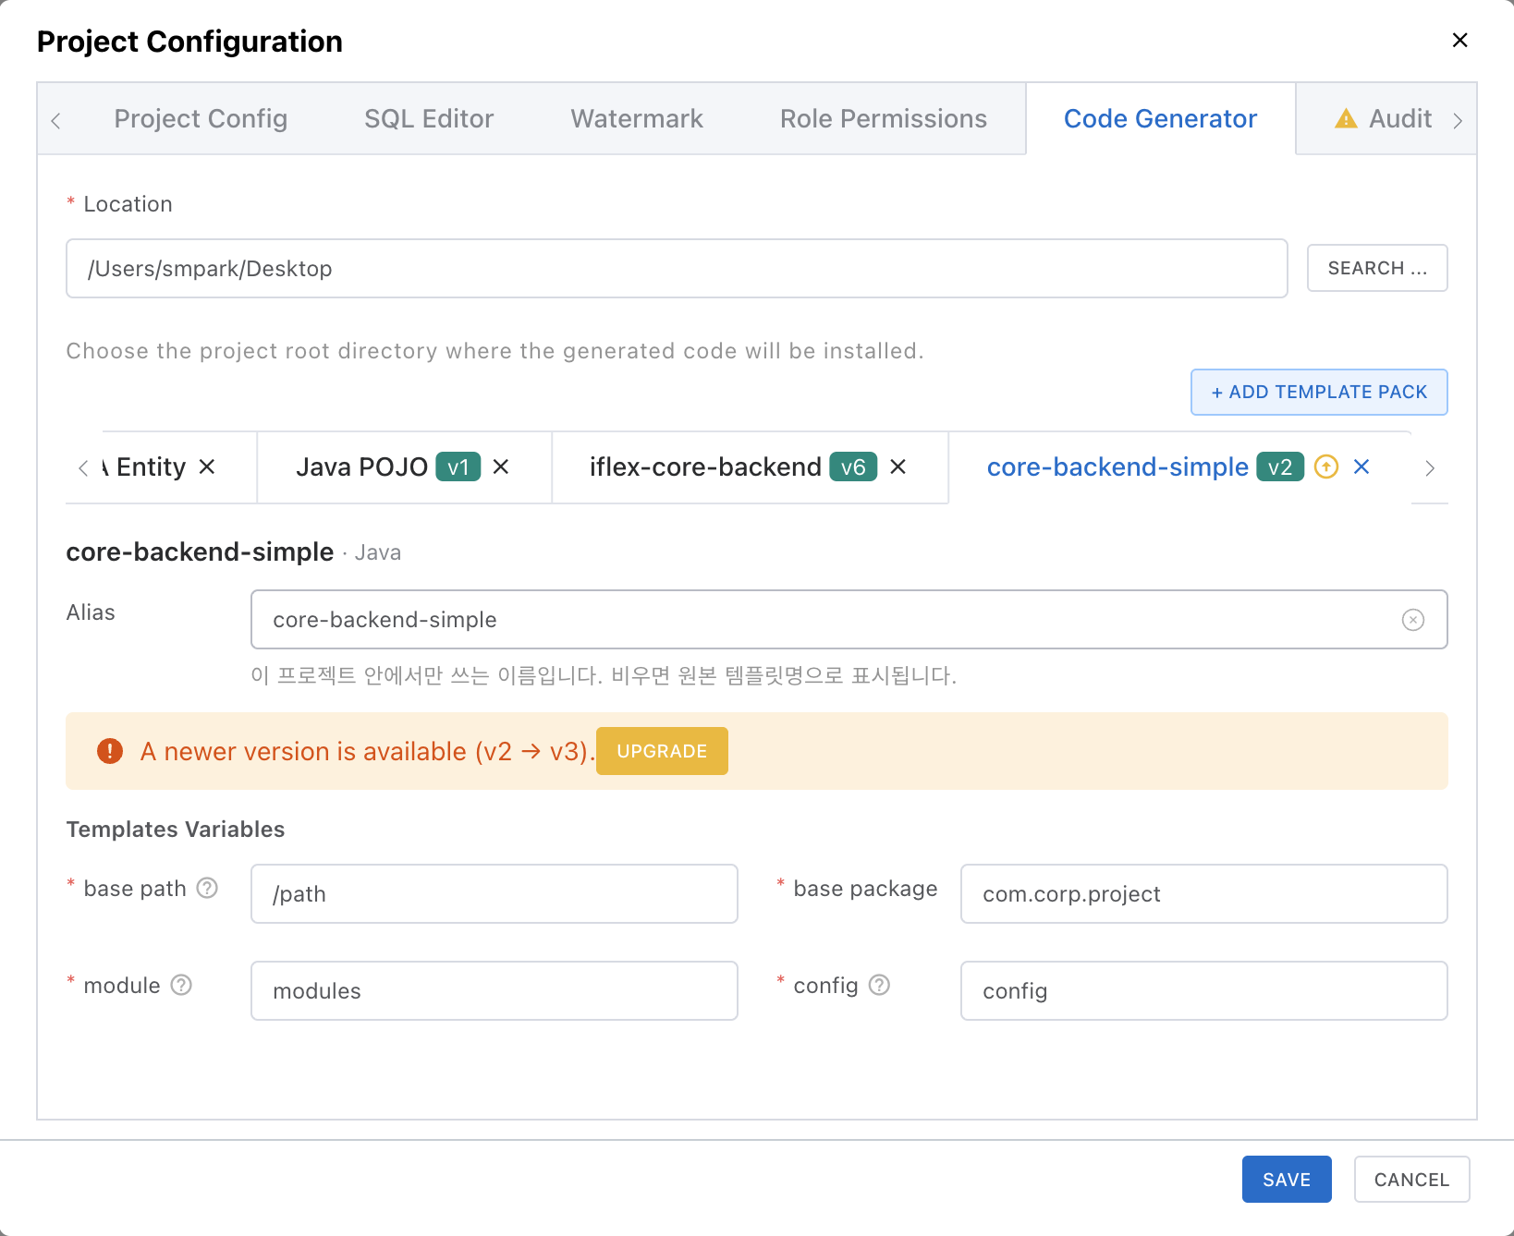Click the Audit warning triangle icon
Image resolution: width=1514 pixels, height=1236 pixels.
[1346, 119]
